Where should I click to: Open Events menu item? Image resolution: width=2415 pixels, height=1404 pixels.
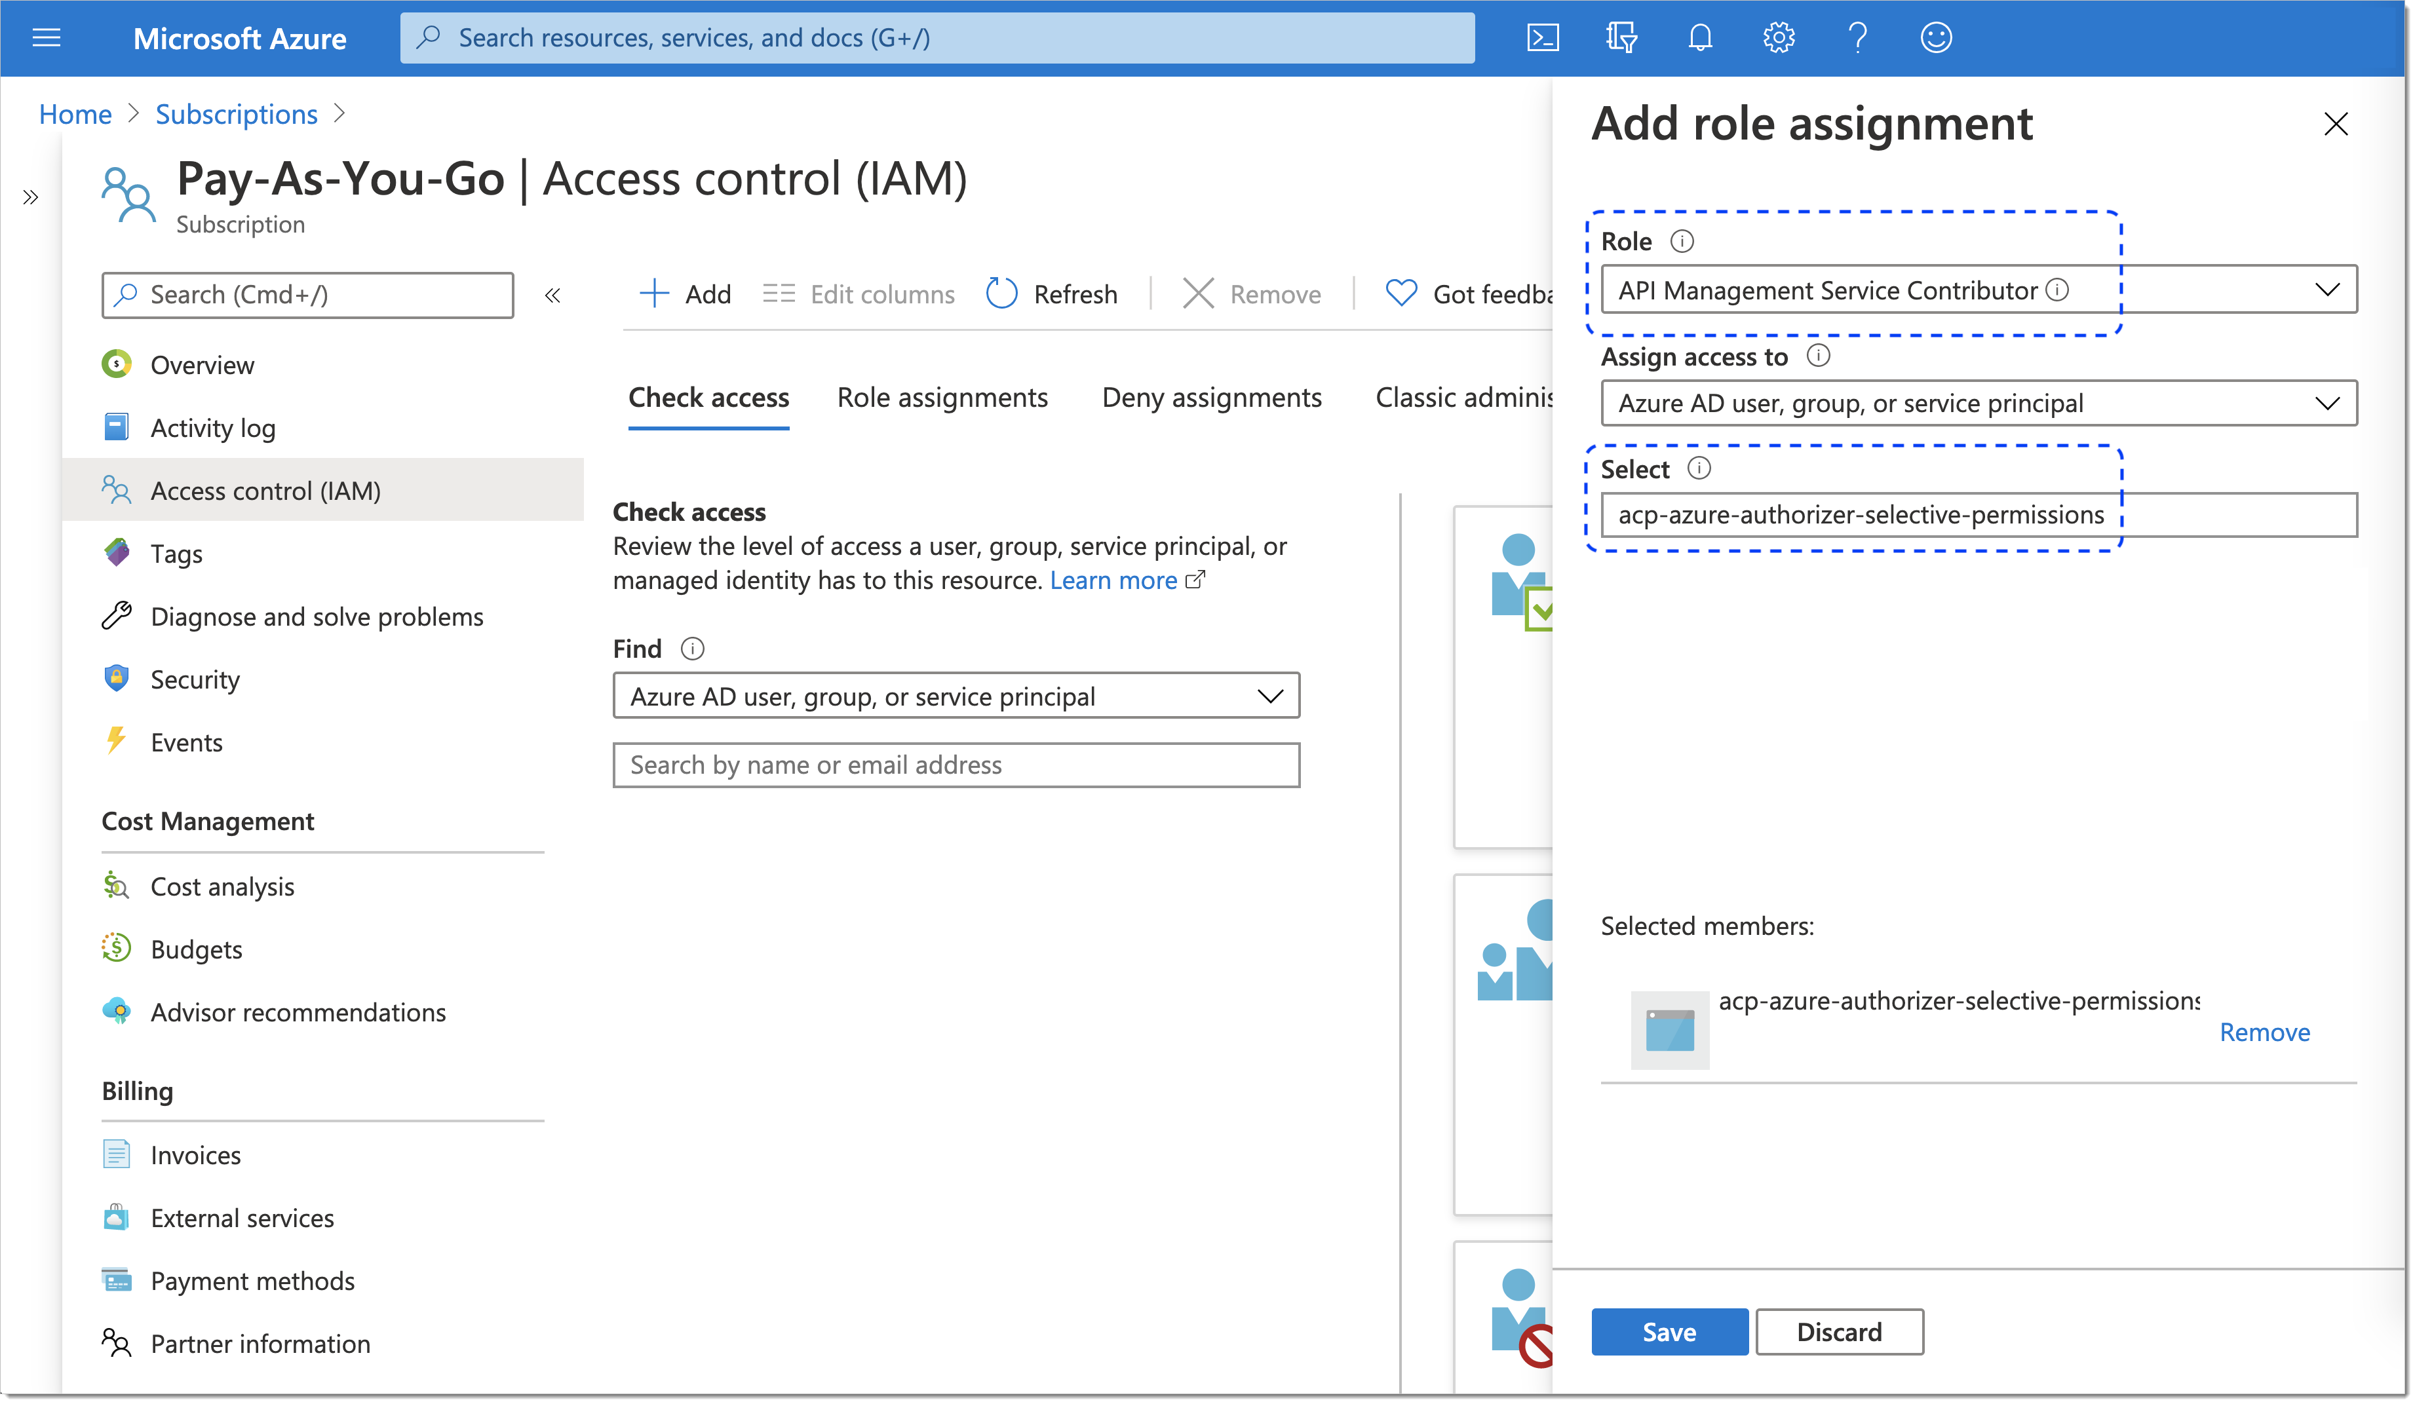coord(324,743)
